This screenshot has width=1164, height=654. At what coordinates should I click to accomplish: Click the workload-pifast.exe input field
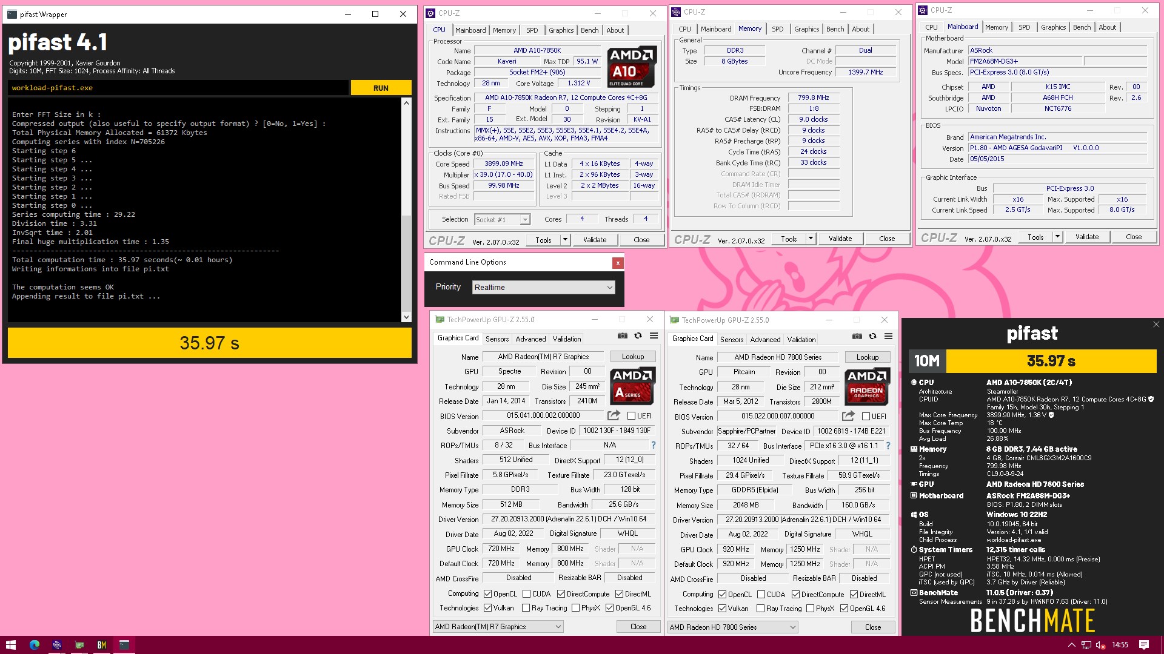(178, 88)
